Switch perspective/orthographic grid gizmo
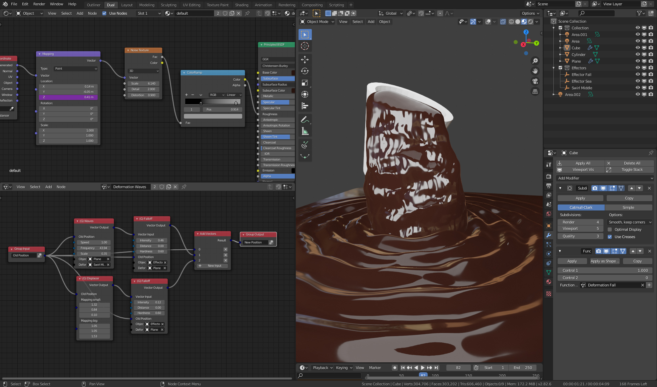This screenshot has width=657, height=387. pyautogui.click(x=535, y=91)
